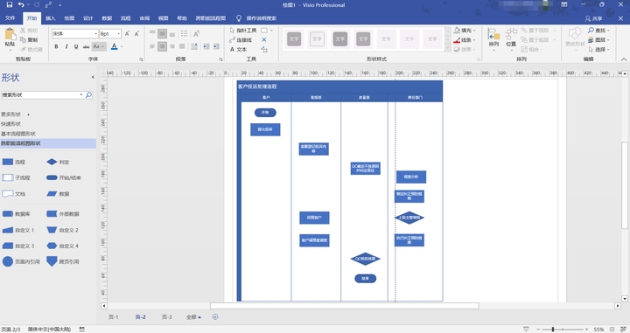
Task: Click the Save icon in the title bar
Action: tap(10, 5)
